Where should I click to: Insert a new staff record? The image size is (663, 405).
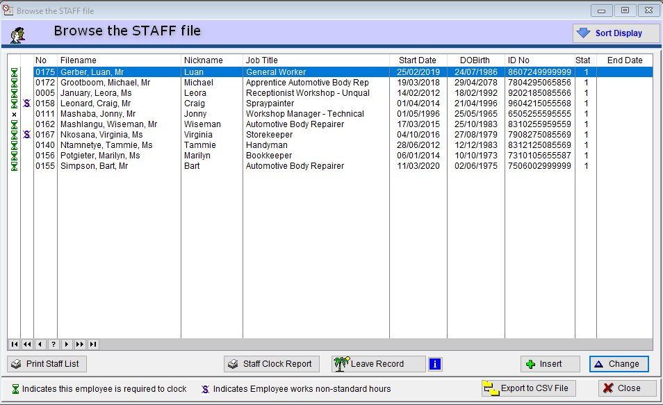tap(550, 364)
